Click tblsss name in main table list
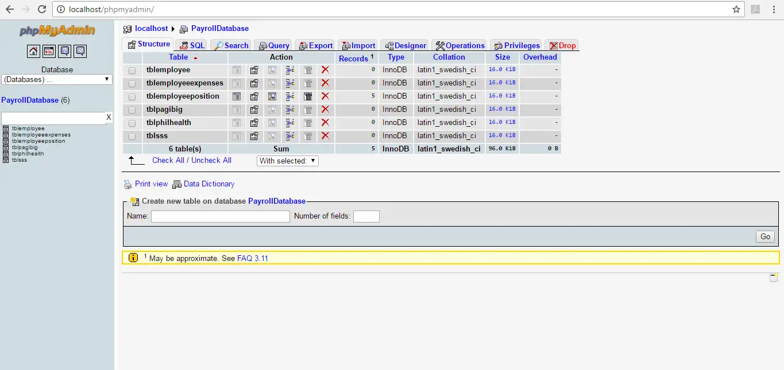Image resolution: width=784 pixels, height=370 pixels. 157,136
